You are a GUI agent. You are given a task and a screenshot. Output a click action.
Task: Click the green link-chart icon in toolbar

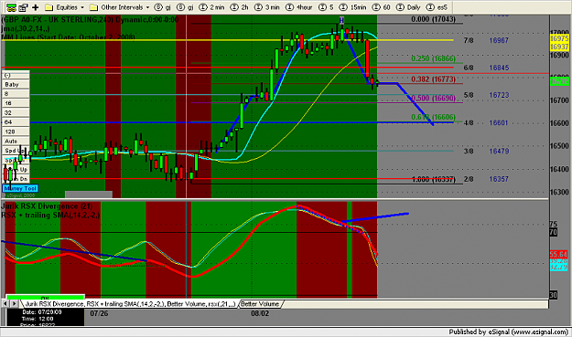coord(11,7)
